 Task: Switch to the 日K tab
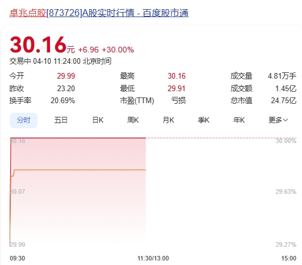coord(98,120)
